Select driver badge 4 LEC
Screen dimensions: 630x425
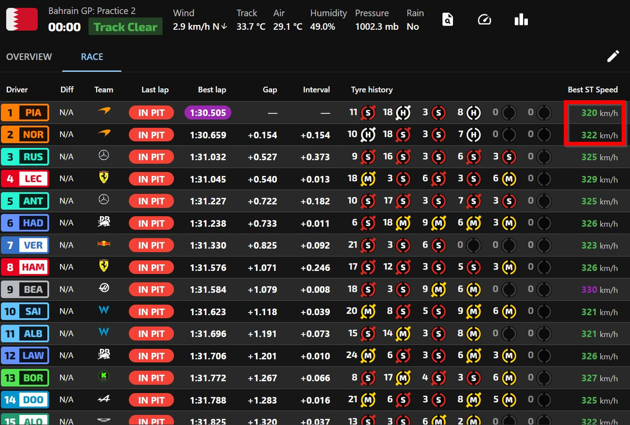(x=25, y=179)
